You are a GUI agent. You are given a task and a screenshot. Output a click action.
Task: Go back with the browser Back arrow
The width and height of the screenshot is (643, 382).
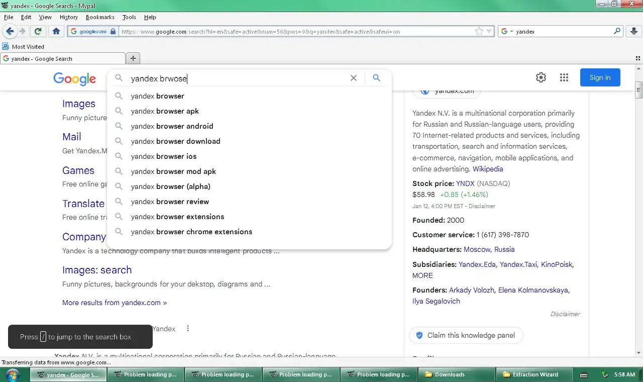pos(10,31)
